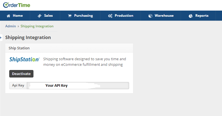The image size is (222, 116).
Task: Go to the Home menu item
Action: pyautogui.click(x=15, y=16)
